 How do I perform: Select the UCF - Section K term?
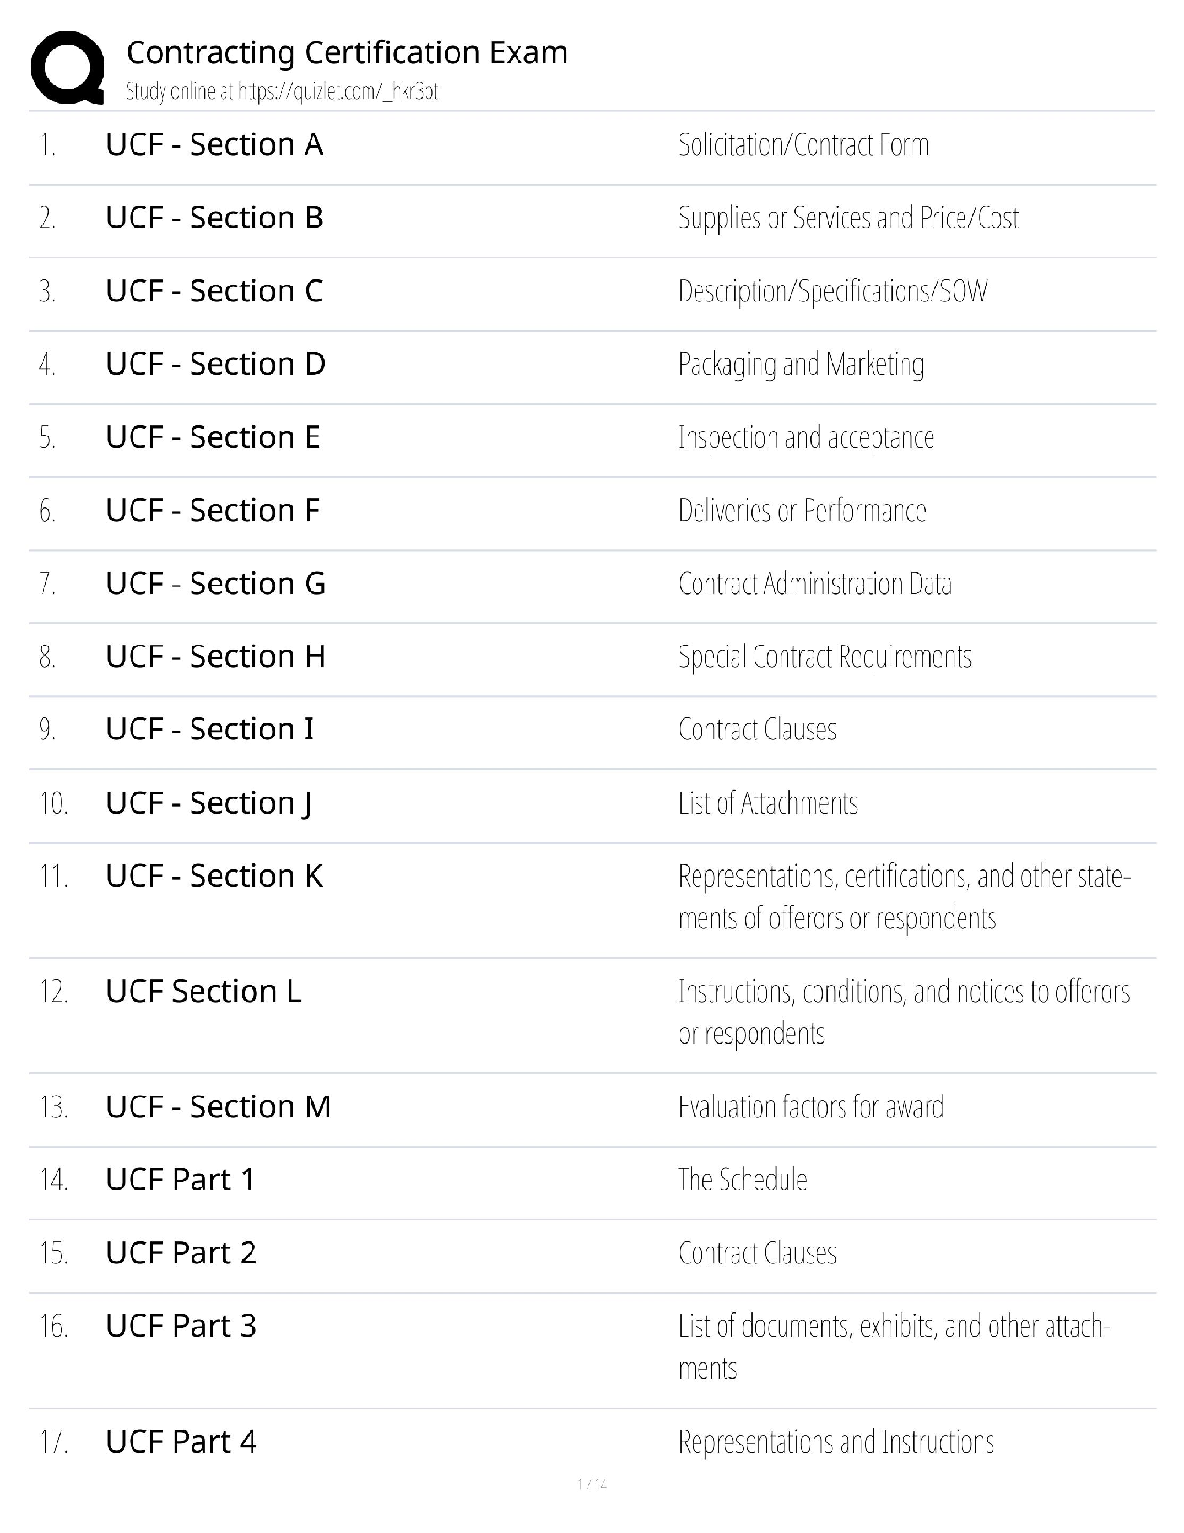pos(214,876)
